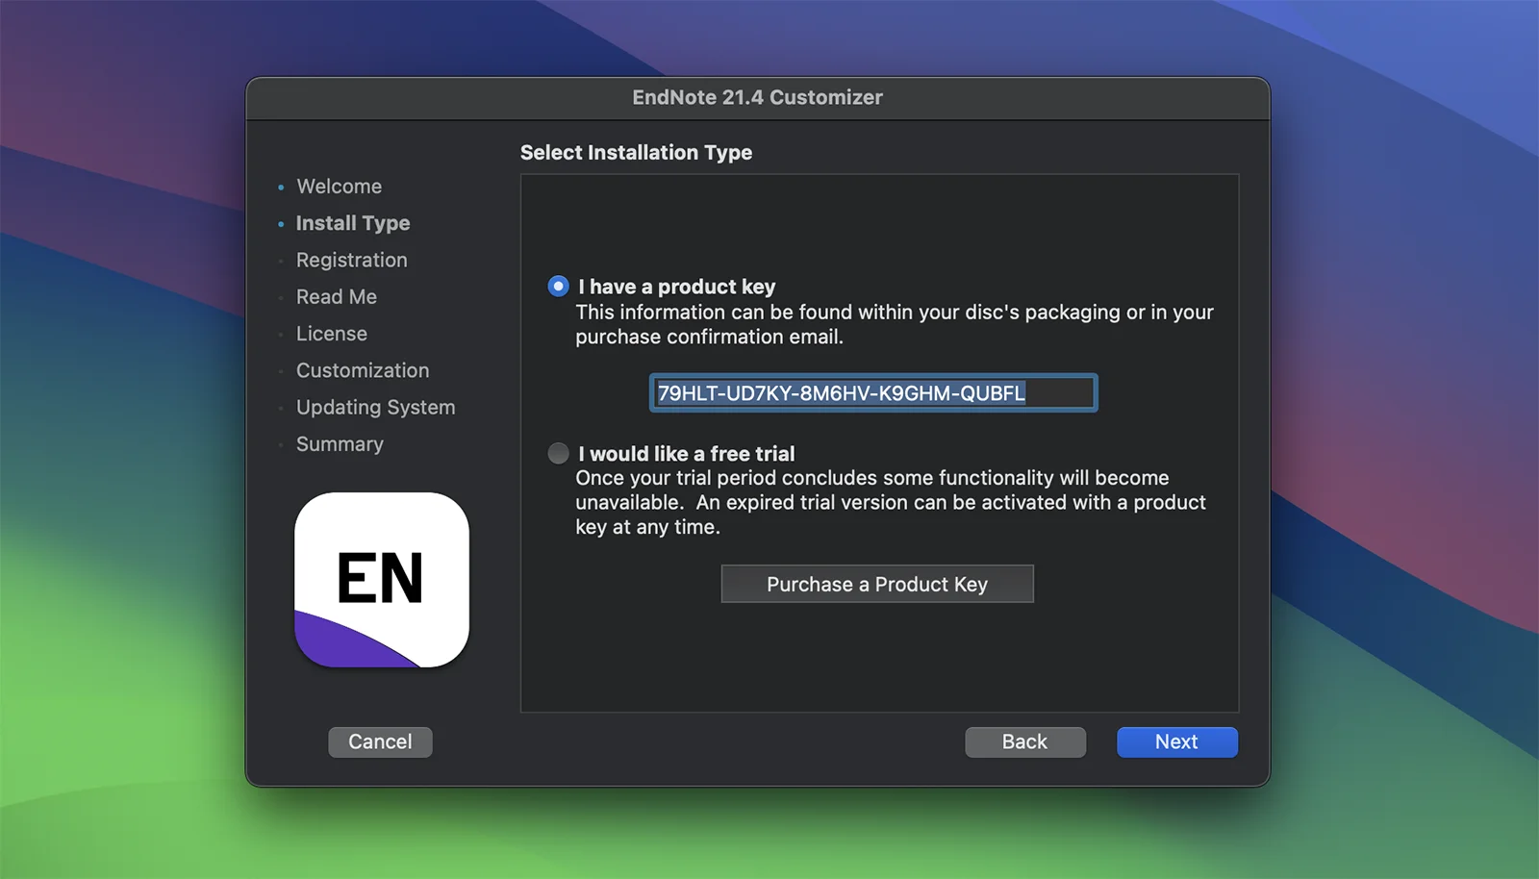Click the blue bullet beside Install Type

point(281,224)
